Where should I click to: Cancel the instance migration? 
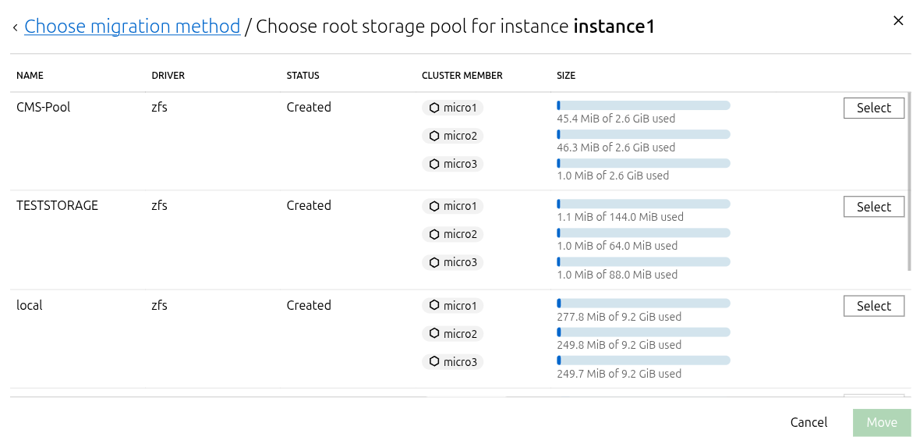click(809, 422)
